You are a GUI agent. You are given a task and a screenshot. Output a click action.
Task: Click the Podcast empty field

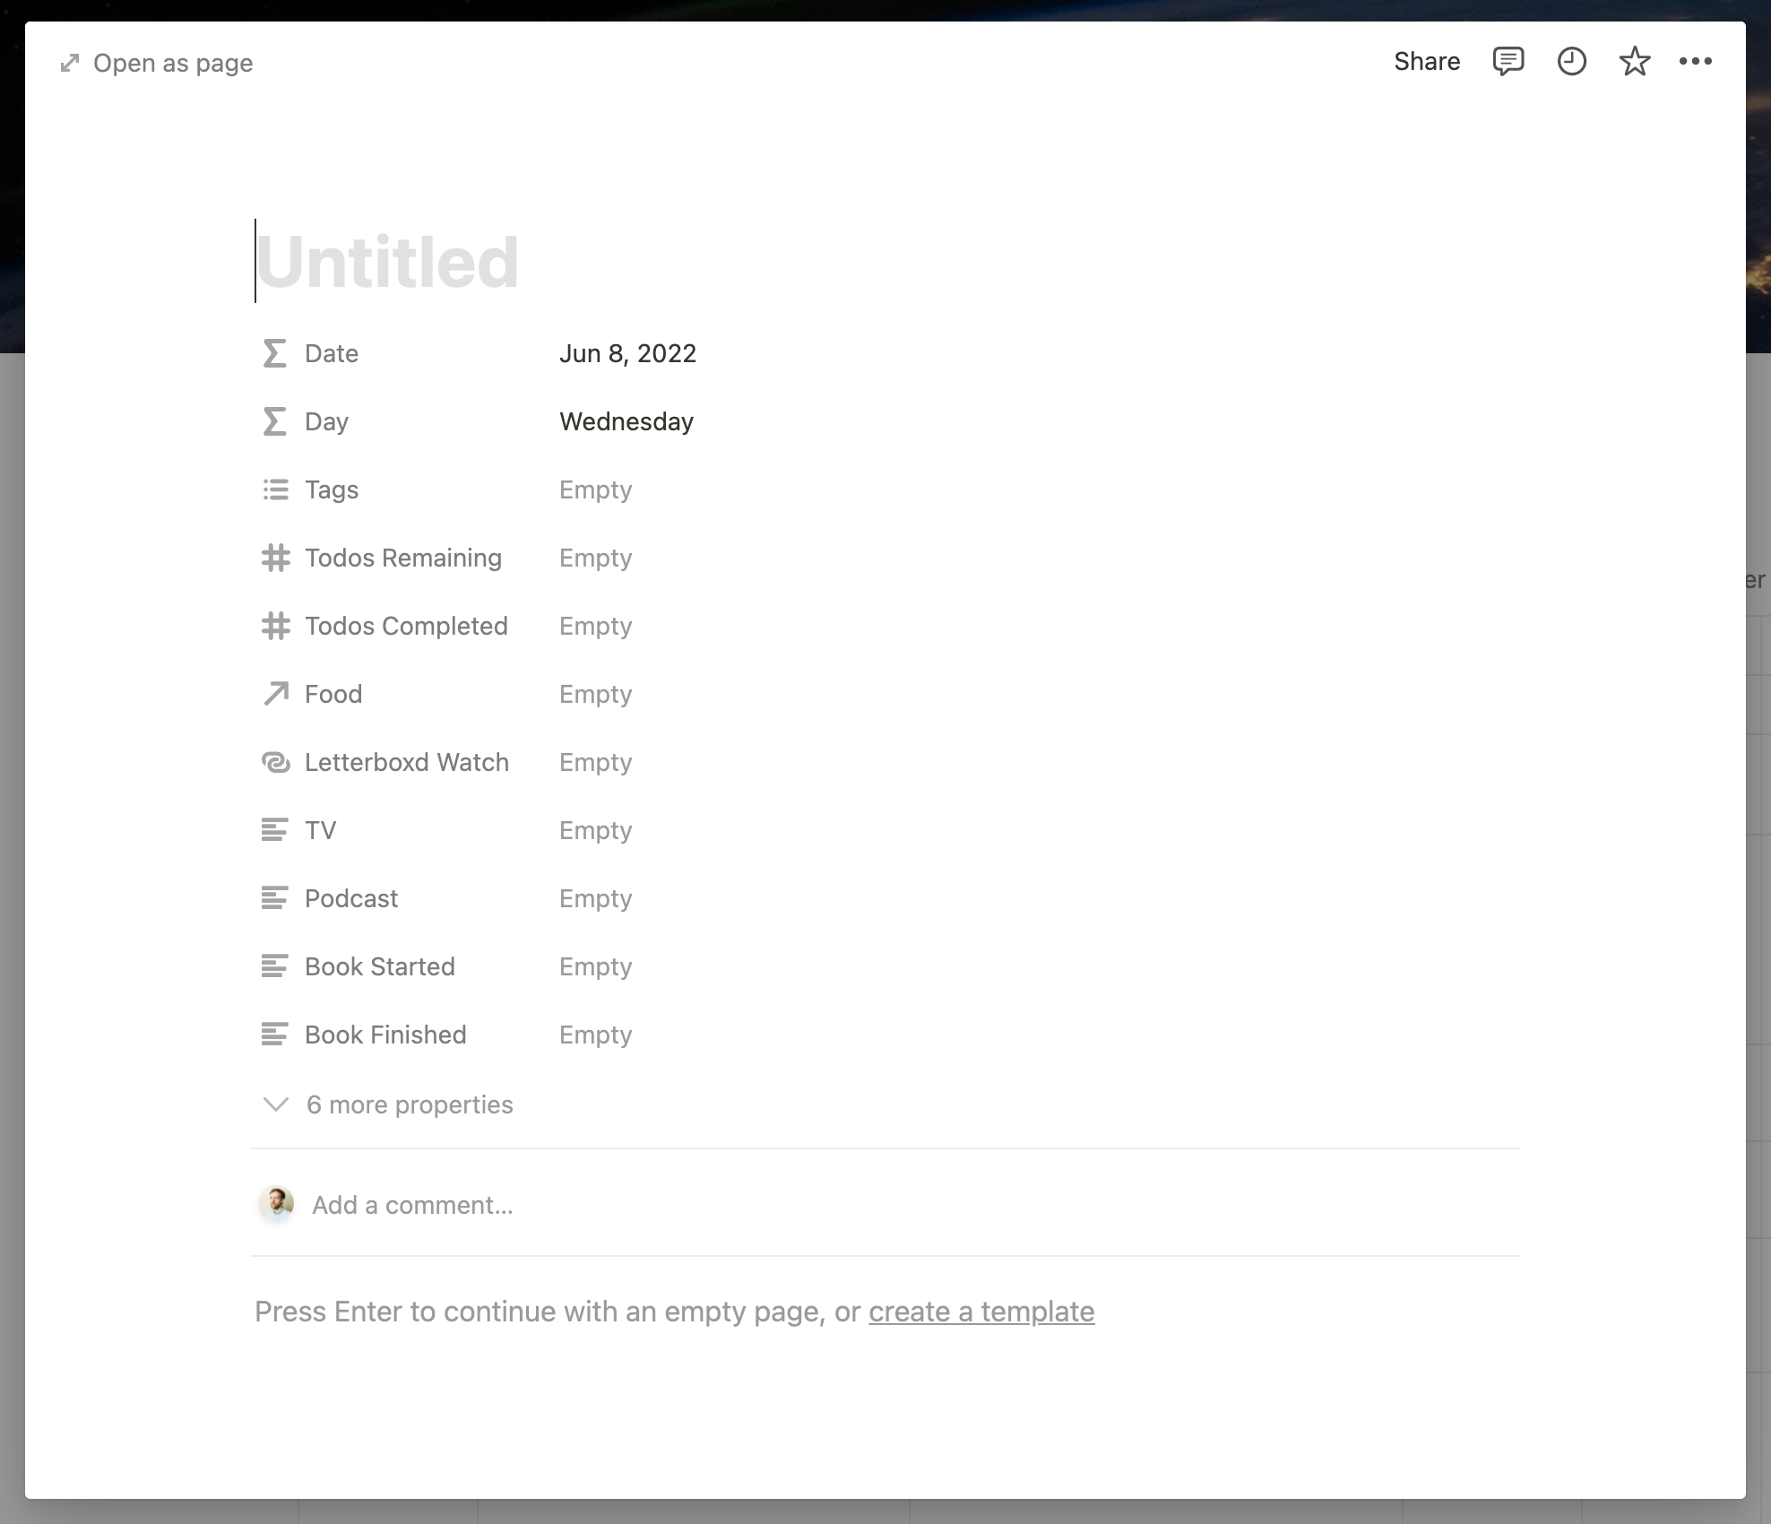tap(593, 897)
